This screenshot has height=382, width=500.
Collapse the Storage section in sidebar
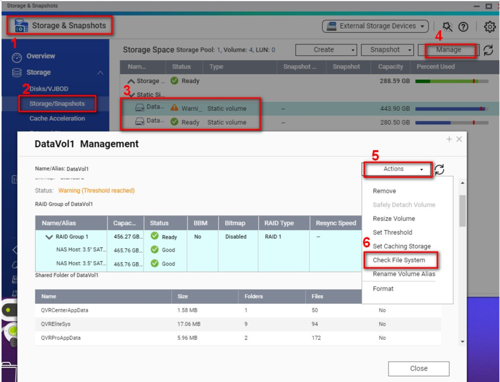click(100, 73)
